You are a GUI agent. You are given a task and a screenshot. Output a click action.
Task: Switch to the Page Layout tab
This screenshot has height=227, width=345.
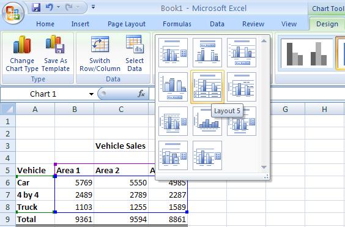127,24
